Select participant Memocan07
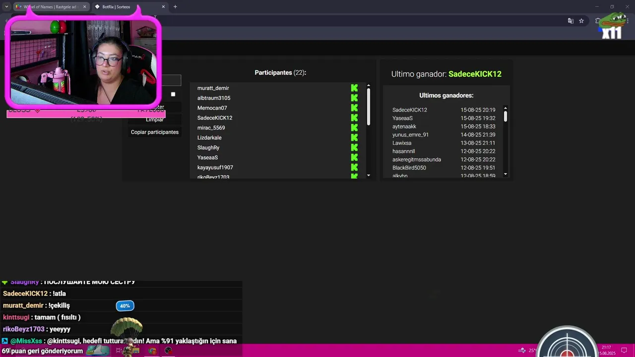Viewport: 635px width, 357px height. (x=212, y=108)
